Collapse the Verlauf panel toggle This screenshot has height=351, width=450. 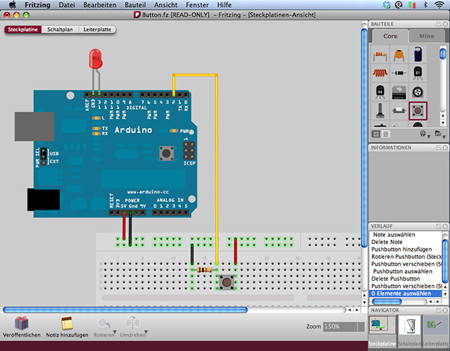439,226
